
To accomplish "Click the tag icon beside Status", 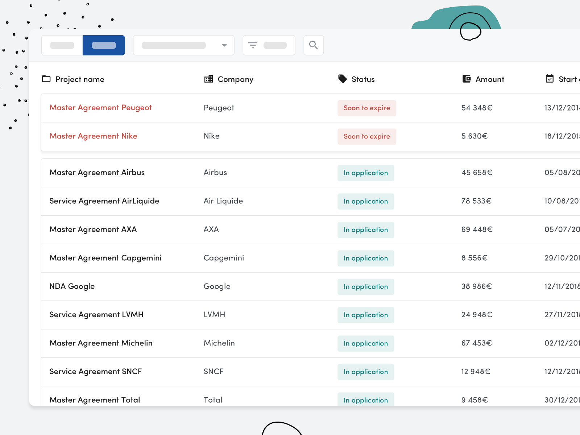I will [x=343, y=79].
